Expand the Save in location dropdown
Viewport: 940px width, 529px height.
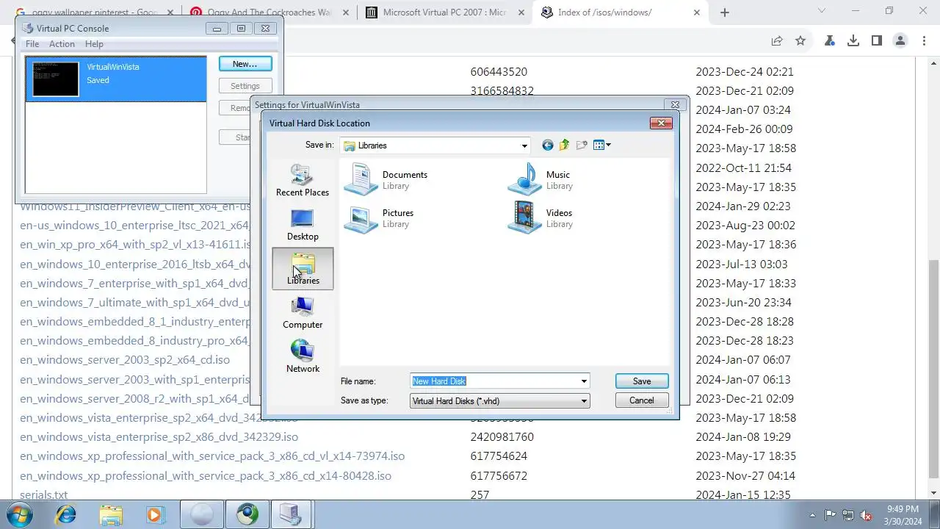click(x=524, y=145)
